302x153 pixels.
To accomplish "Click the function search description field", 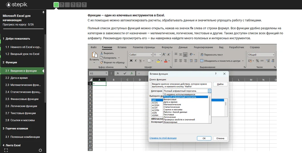I will click(181, 85).
